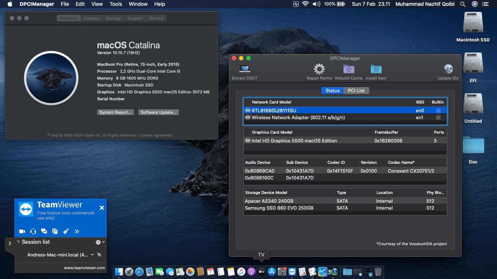The width and height of the screenshot is (497, 279).
Task: Open App Store from the Dock
Action: 272,271
